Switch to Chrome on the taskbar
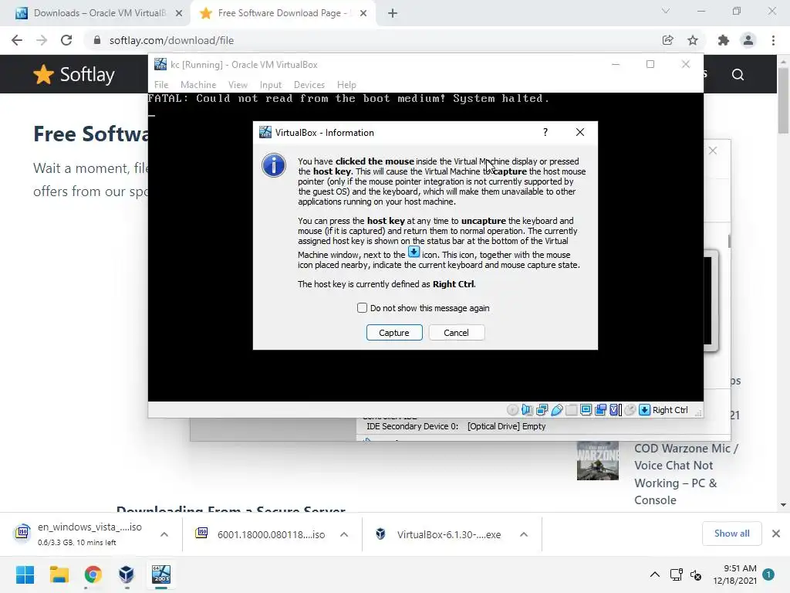 tap(93, 574)
